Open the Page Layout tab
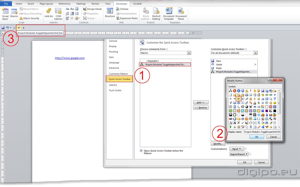This screenshot has width=300, height=187. point(46,4)
